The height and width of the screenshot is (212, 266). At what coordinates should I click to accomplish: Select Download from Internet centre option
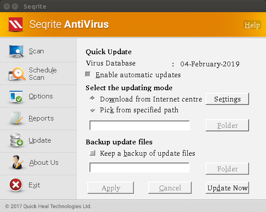click(x=92, y=99)
